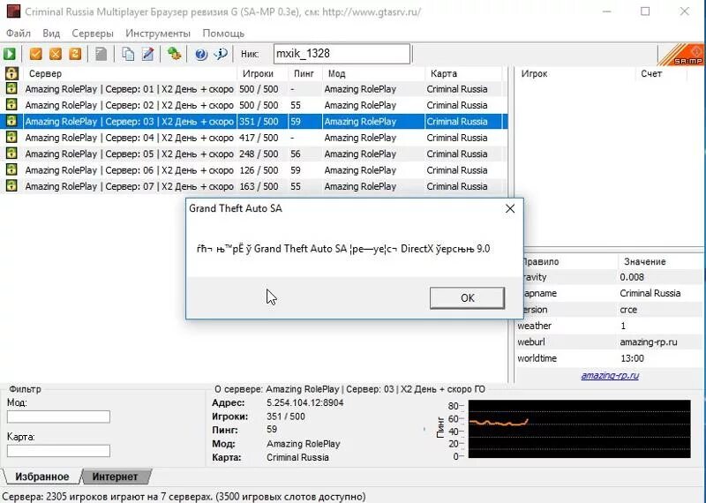Select the Amazing RolePlay Сервер: 04 row

(254, 138)
